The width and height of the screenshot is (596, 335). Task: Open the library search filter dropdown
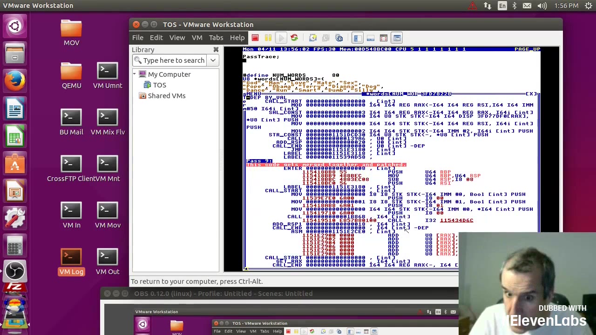[x=213, y=60]
